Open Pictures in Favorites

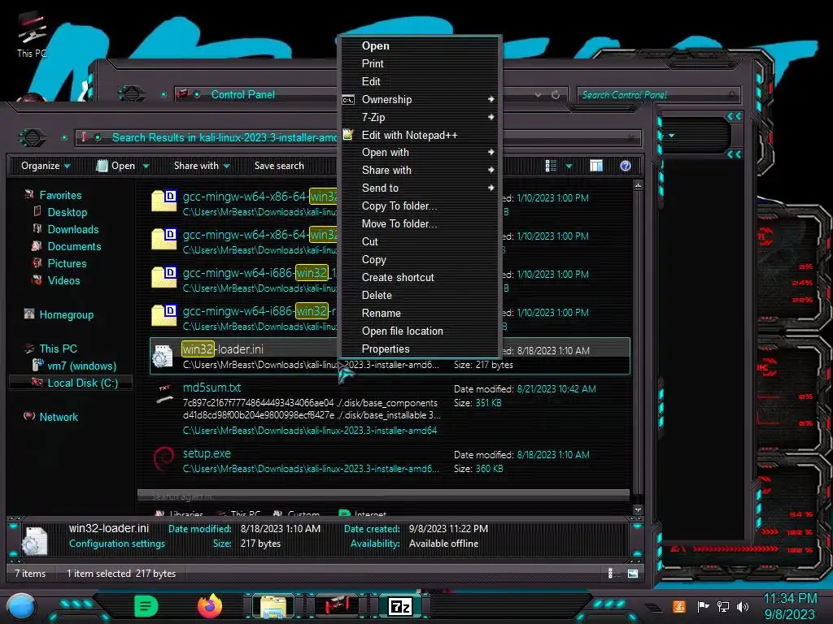(x=67, y=264)
